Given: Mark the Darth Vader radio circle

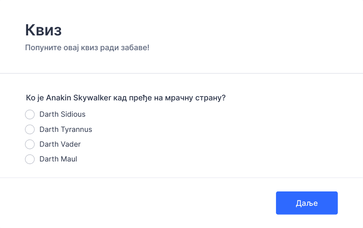Looking at the screenshot, I should click(x=30, y=144).
